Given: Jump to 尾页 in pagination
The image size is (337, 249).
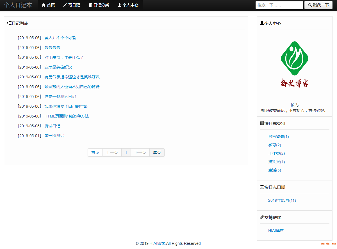Looking at the screenshot, I should click(157, 152).
